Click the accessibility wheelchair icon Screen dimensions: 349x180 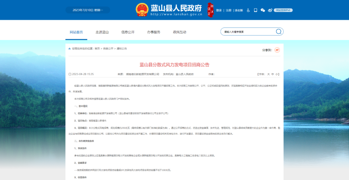pos(249,10)
